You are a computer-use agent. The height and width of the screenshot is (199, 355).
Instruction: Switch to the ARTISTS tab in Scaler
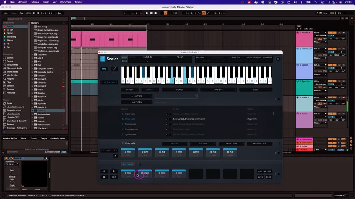point(219,90)
